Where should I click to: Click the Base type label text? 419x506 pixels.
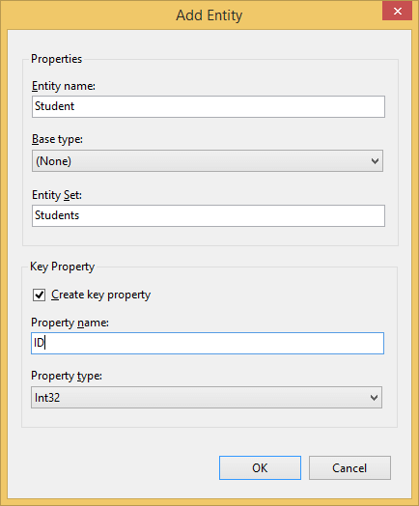(x=57, y=139)
